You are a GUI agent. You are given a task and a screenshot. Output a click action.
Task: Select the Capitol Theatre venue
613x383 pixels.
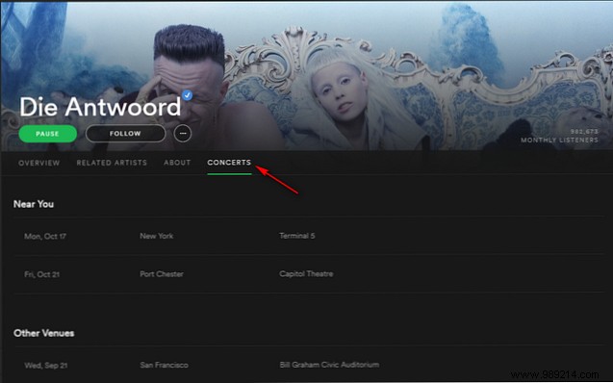(x=306, y=274)
